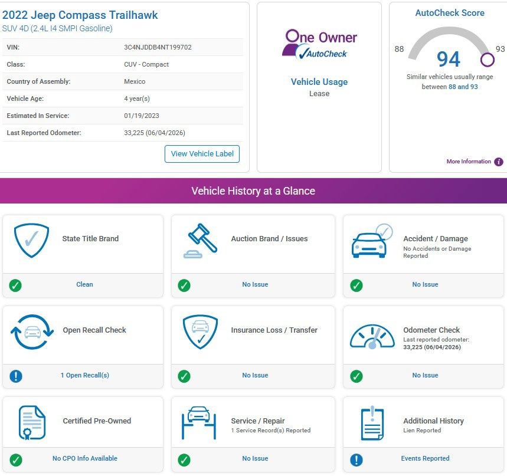Click the green check beside Clean
507x476 pixels.
click(15, 285)
